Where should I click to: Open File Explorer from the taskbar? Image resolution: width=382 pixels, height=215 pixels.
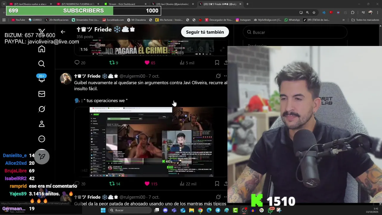click(192, 210)
